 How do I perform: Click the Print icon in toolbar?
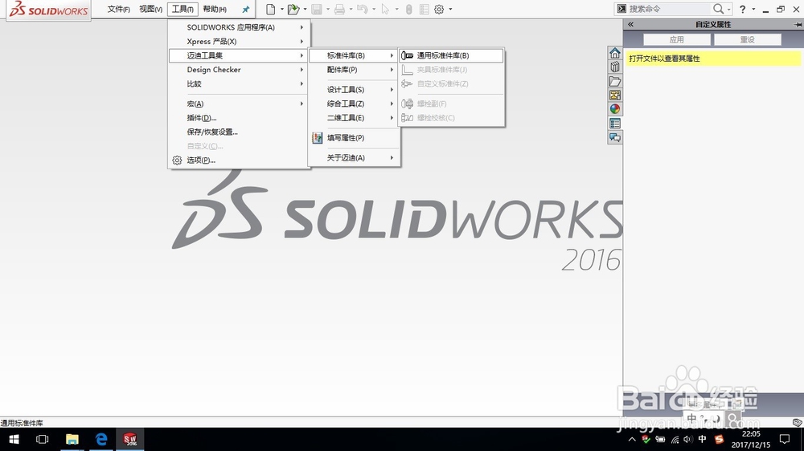[339, 9]
